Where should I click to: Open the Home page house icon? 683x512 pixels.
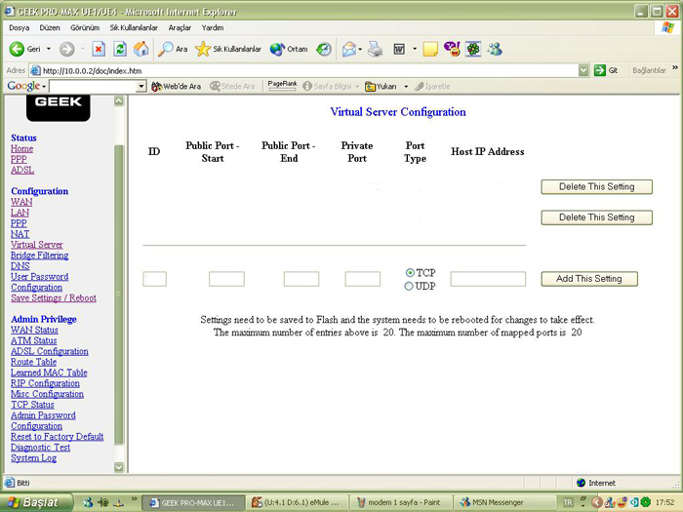coord(141,49)
